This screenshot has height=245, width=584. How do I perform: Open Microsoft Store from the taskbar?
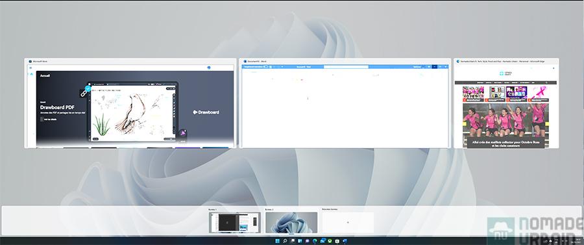coord(337,241)
